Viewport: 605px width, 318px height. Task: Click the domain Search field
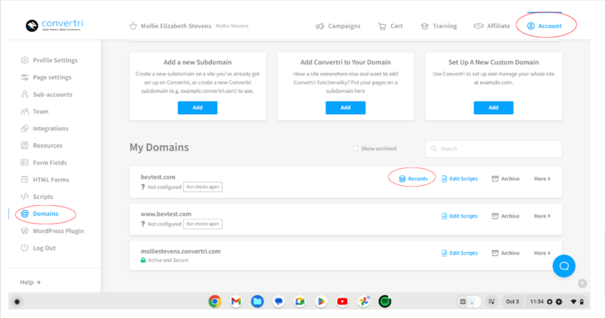click(494, 149)
